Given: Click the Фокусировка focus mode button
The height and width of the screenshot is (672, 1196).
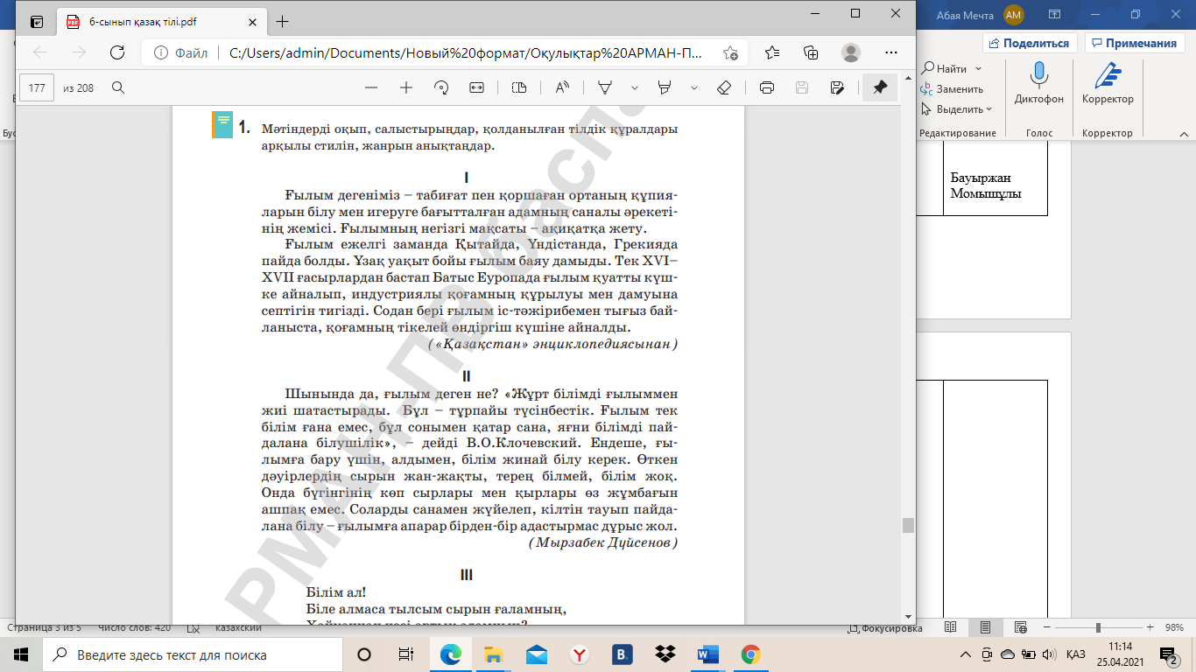Looking at the screenshot, I should pyautogui.click(x=885, y=628).
